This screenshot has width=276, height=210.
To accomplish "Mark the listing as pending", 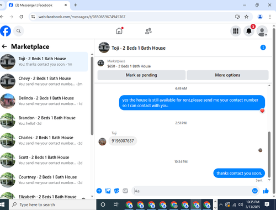I will click(x=141, y=75).
